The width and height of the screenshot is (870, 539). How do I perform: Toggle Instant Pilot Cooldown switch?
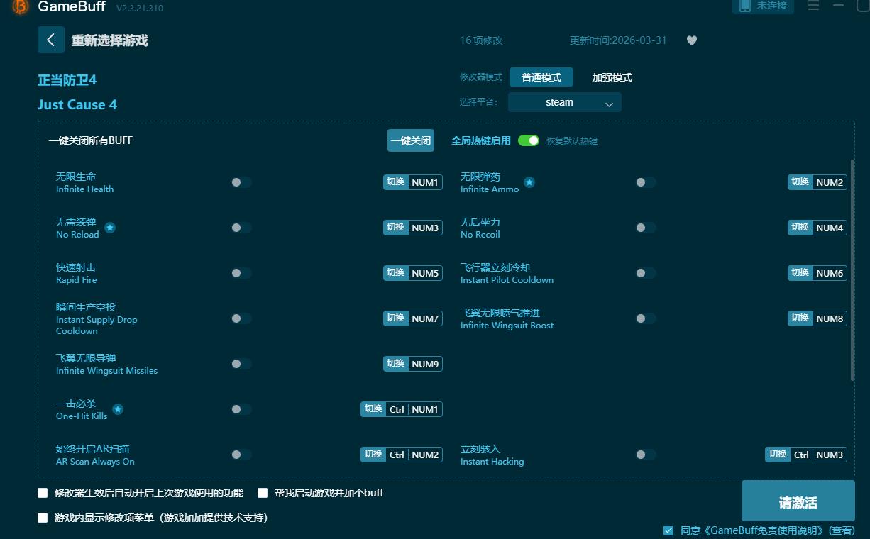[646, 273]
